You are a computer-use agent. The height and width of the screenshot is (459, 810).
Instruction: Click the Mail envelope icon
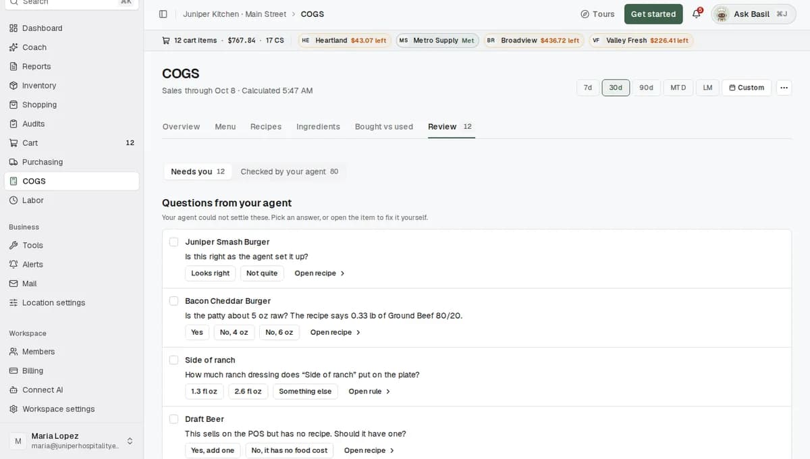point(13,283)
